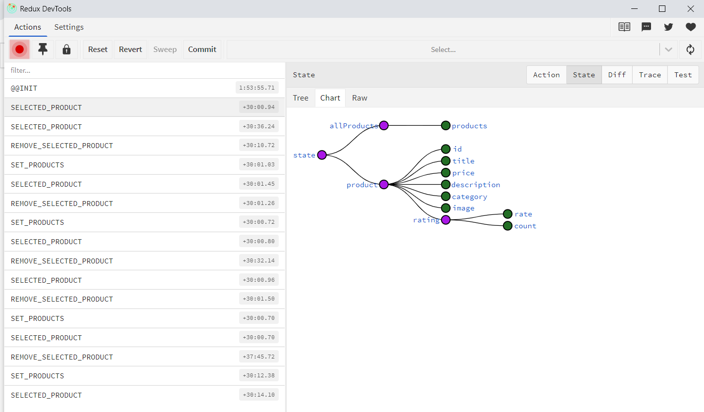Toggle the lock changes padlock icon
Image resolution: width=704 pixels, height=412 pixels.
coord(66,50)
